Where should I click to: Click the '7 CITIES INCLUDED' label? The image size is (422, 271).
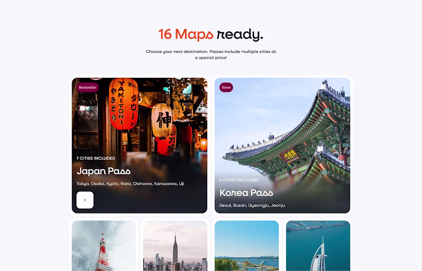pyautogui.click(x=96, y=158)
